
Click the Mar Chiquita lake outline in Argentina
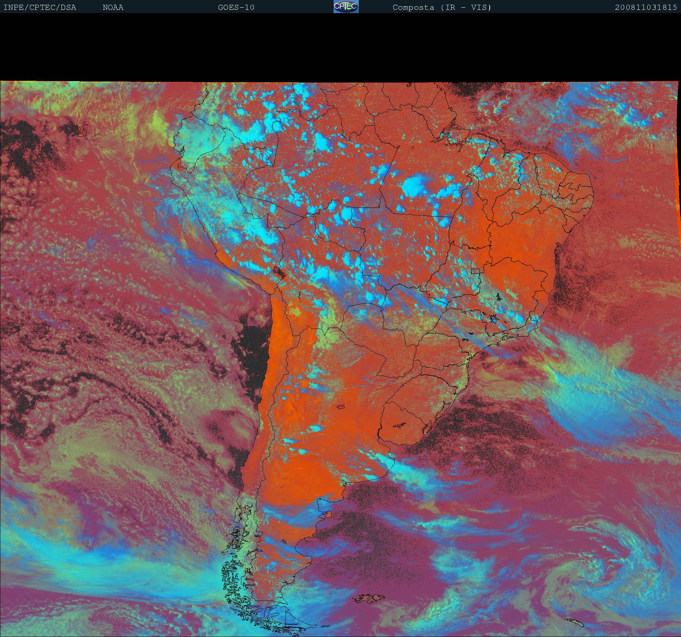[341, 407]
